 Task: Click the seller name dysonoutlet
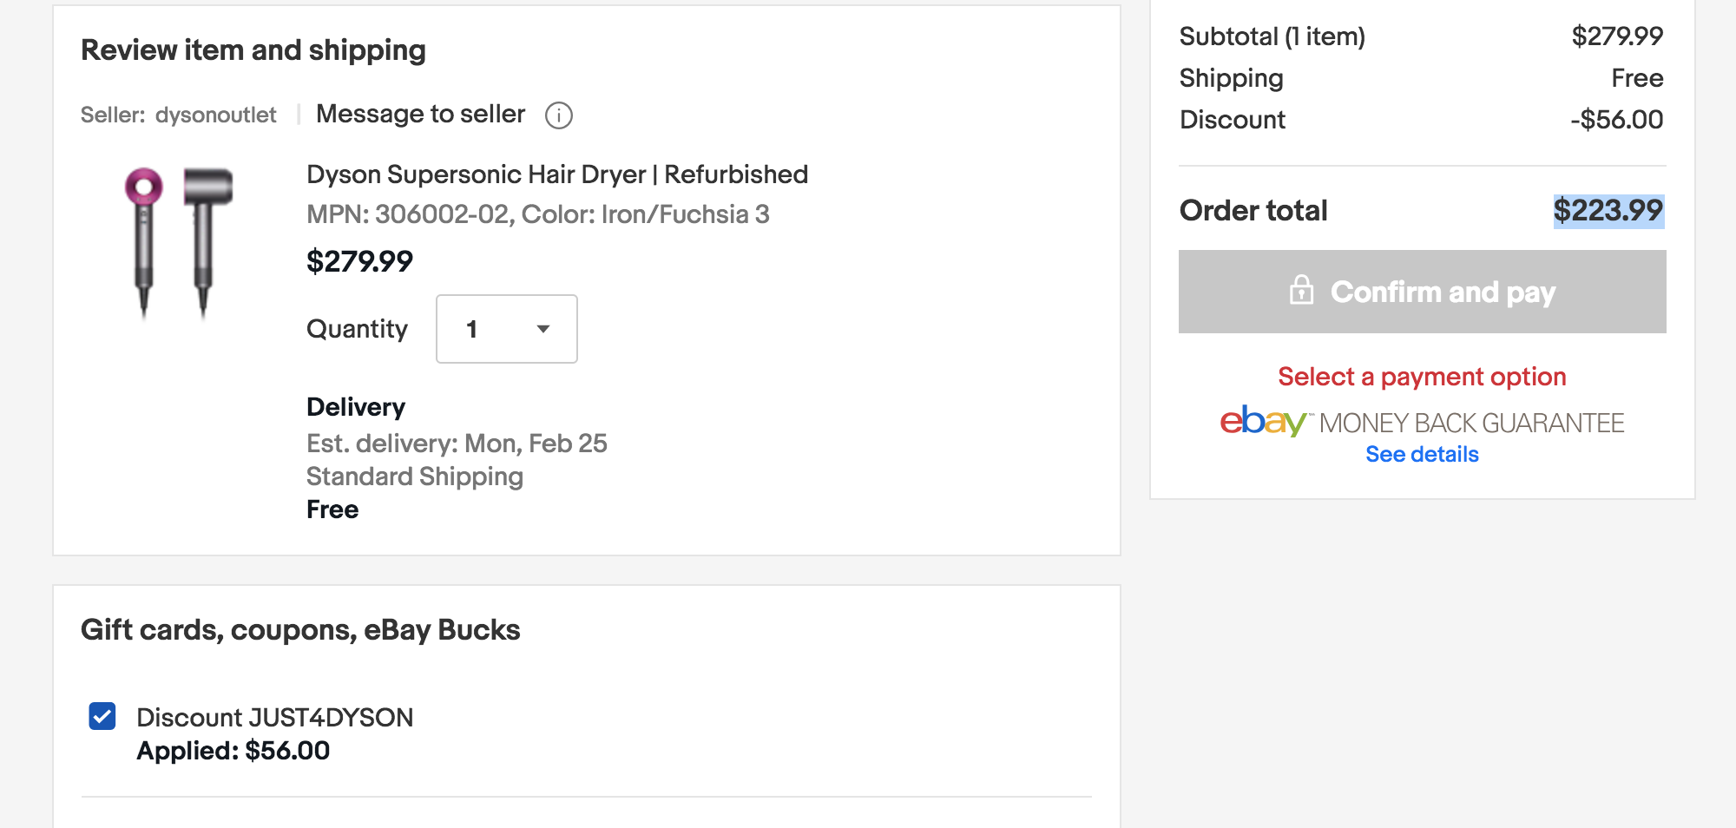click(215, 115)
